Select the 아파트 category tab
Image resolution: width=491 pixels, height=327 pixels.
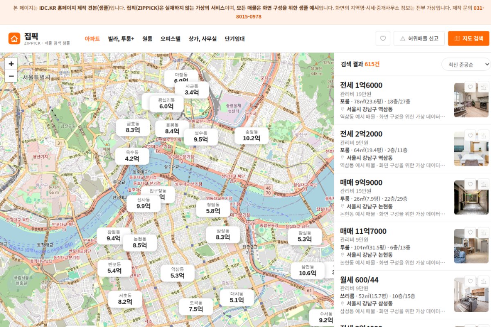(x=92, y=39)
